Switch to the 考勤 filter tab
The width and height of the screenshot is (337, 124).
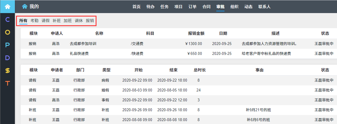(34, 21)
